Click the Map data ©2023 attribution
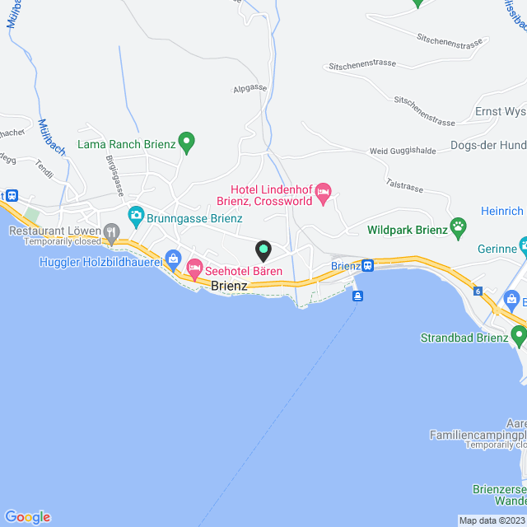Screen dimensions: 527x527 [492, 521]
